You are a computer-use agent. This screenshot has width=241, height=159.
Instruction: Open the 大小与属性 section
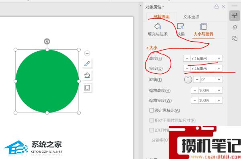pos(203,30)
